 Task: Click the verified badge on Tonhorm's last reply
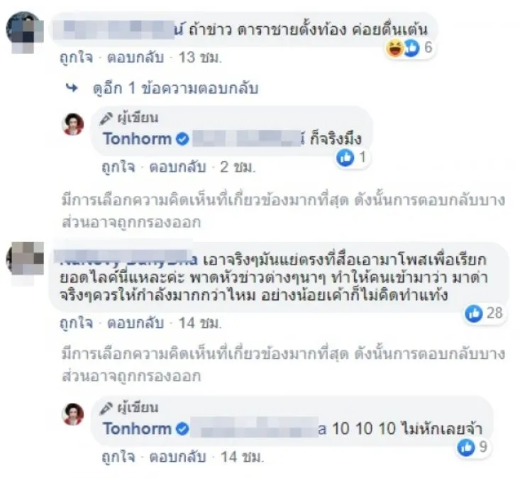pyautogui.click(x=182, y=428)
